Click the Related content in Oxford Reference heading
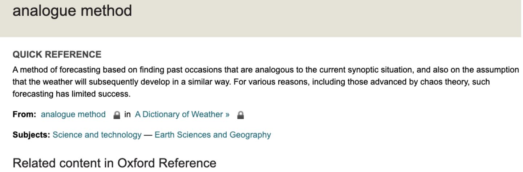The image size is (523, 172). tap(114, 163)
